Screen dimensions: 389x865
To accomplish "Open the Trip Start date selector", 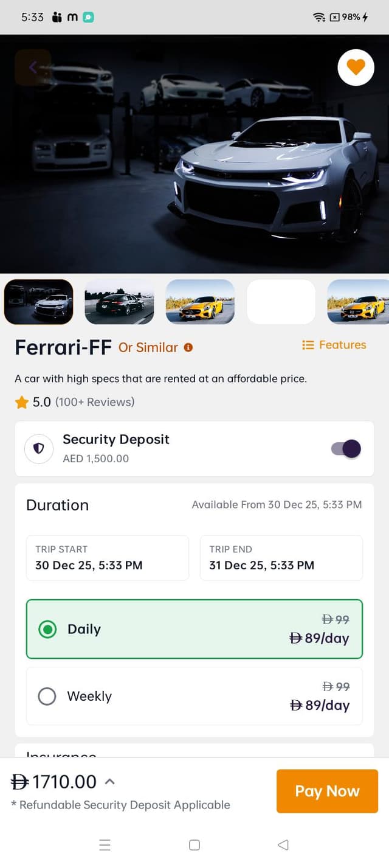I will 108,558.
